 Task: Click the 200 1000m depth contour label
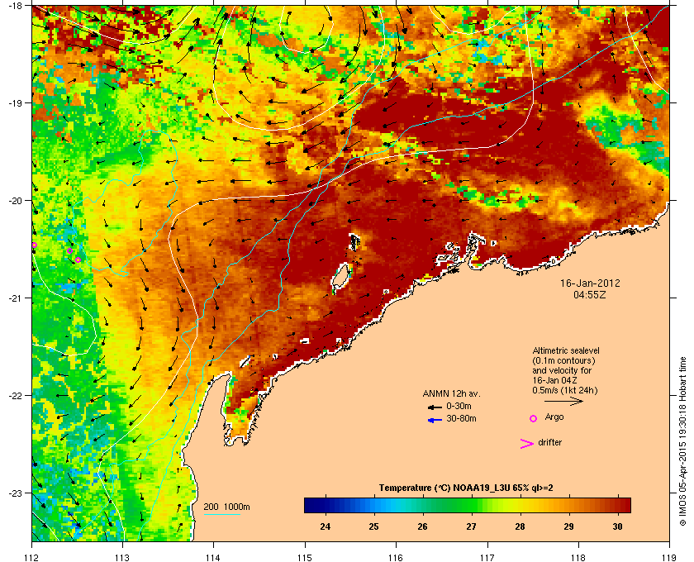226,507
